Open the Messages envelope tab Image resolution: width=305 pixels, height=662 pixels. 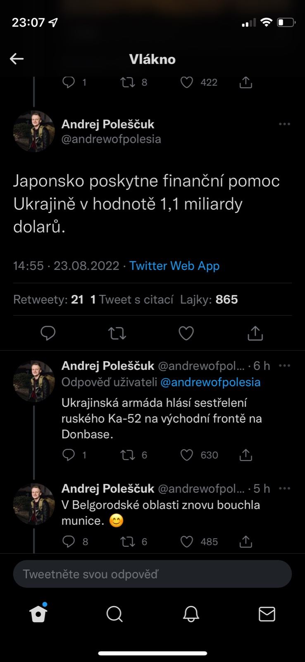[267, 614]
